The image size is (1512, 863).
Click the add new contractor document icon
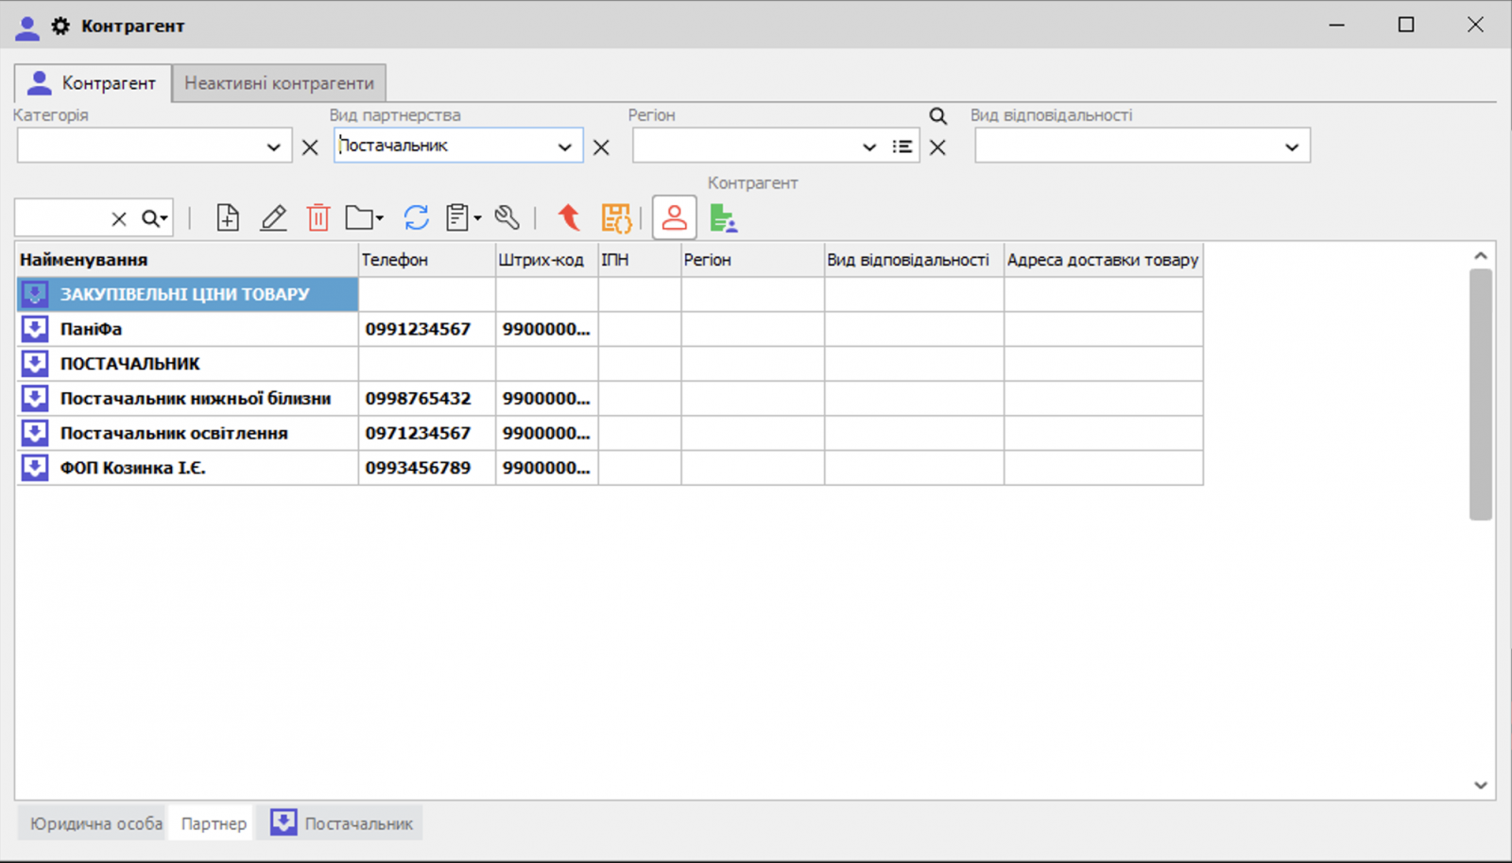point(227,218)
